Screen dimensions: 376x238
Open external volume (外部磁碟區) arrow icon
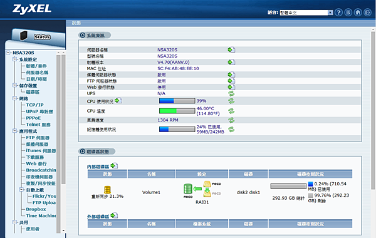(x=114, y=215)
